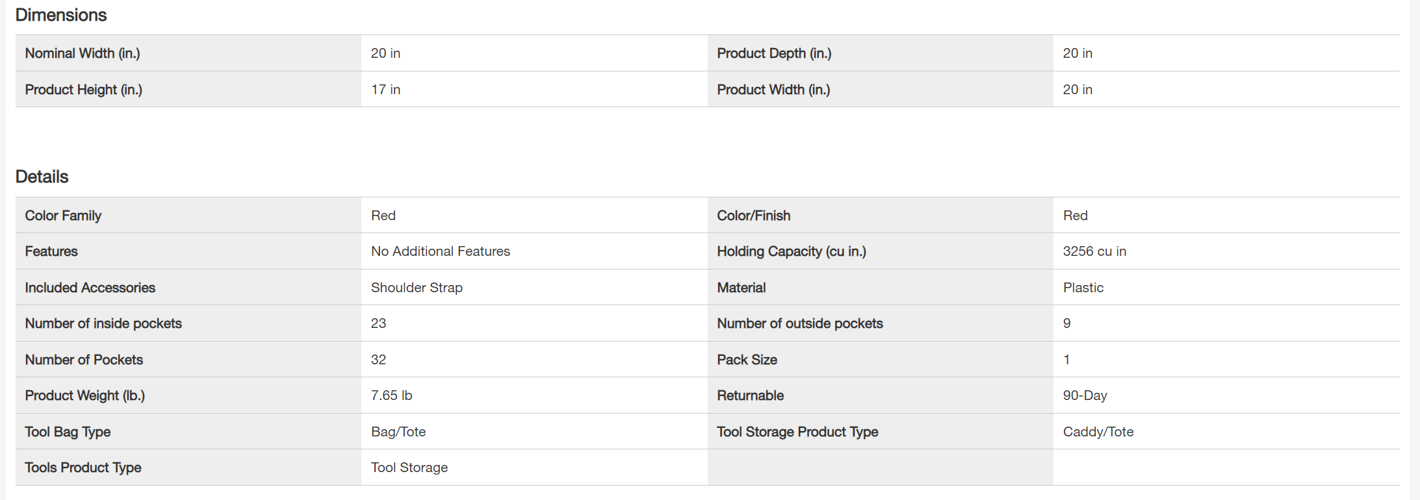Click the Product Width (in.) label
Screen dimensions: 1420x500
click(x=773, y=90)
